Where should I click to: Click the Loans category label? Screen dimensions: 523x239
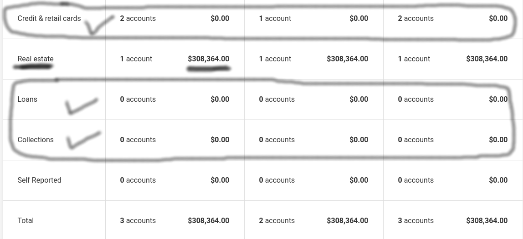[27, 100]
